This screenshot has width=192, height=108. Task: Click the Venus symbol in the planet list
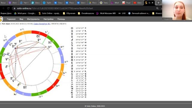tap(72, 37)
